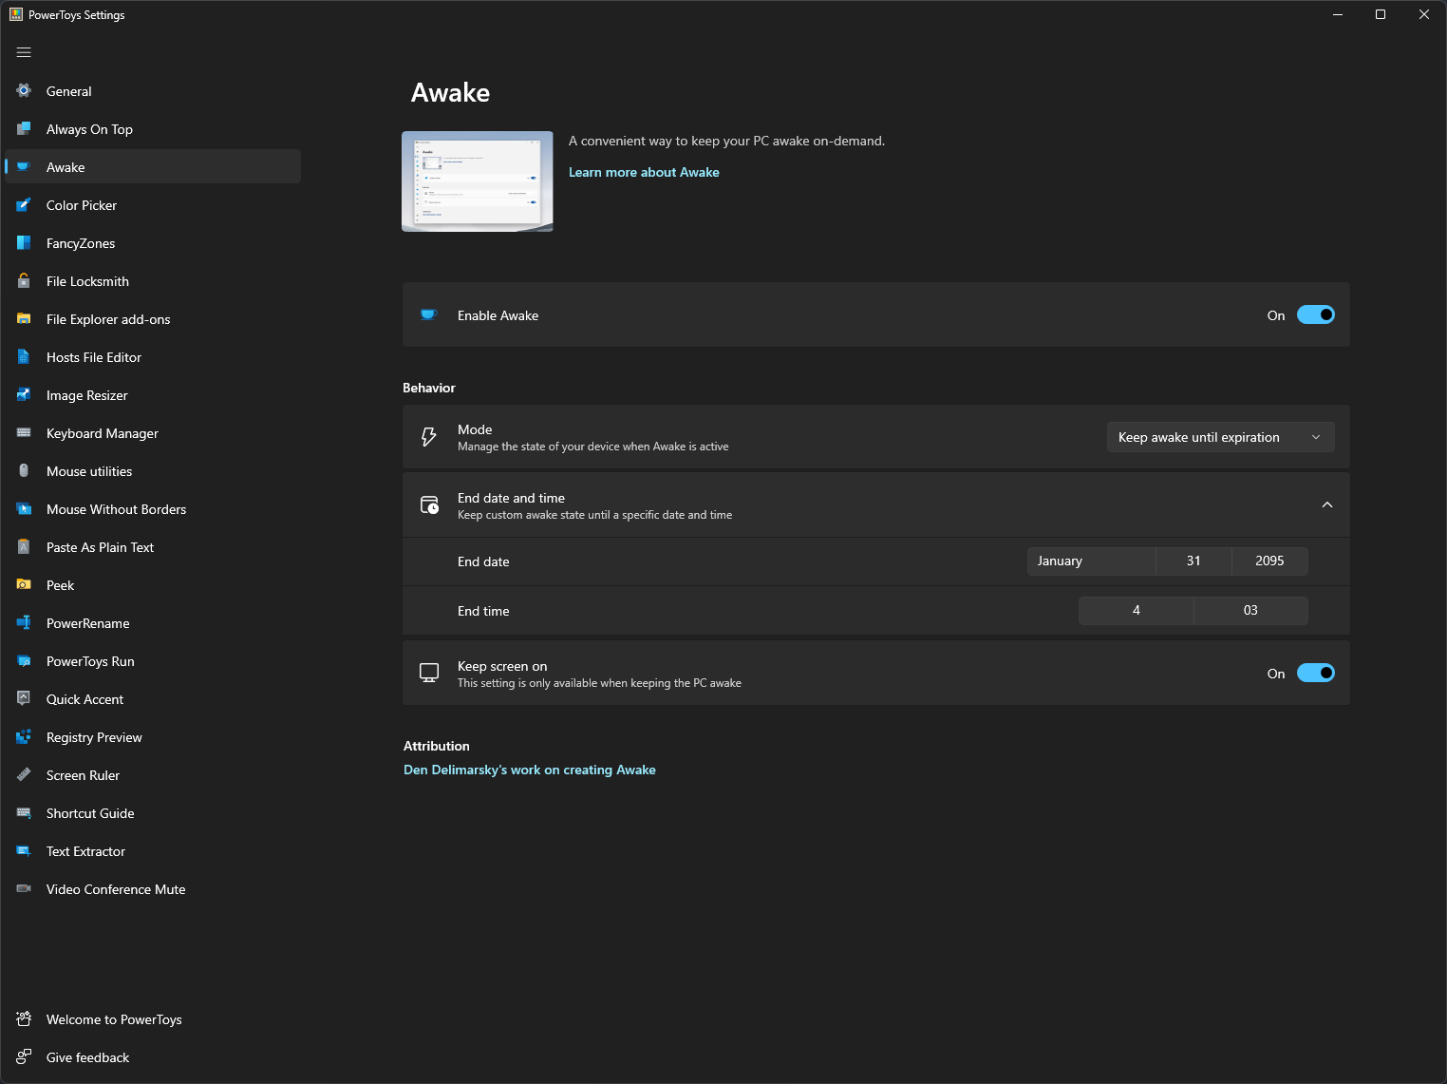Click the Give feedback icon

24,1056
